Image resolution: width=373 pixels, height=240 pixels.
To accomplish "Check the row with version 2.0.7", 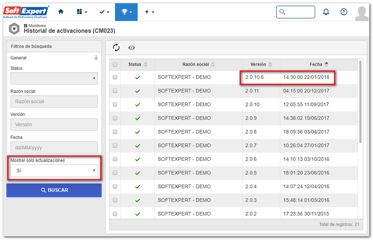I will coord(115,146).
